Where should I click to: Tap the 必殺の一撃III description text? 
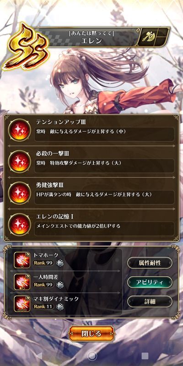(79, 163)
